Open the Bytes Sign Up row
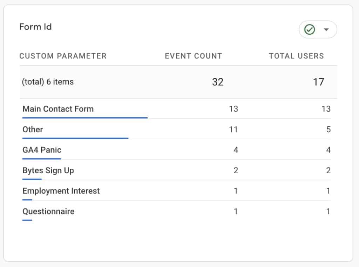Image resolution: width=359 pixels, height=267 pixels. (48, 171)
